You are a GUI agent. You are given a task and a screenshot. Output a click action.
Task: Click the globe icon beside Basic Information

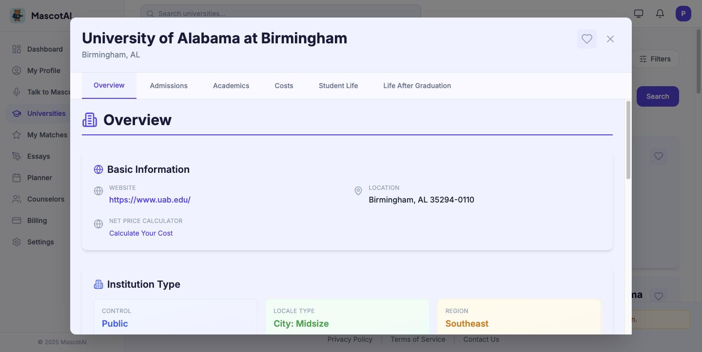98,169
